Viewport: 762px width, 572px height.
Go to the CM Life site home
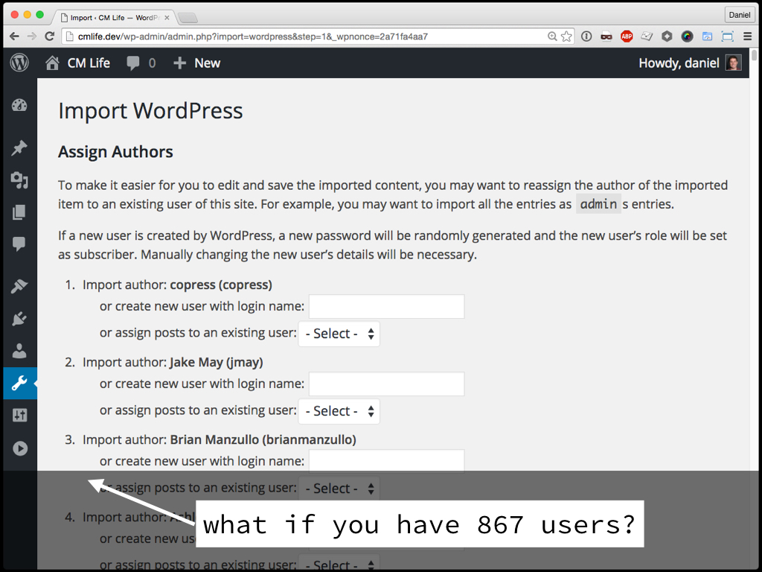77,63
